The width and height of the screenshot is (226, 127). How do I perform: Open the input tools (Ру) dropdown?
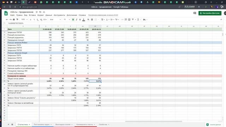pyautogui.click(x=145, y=20)
